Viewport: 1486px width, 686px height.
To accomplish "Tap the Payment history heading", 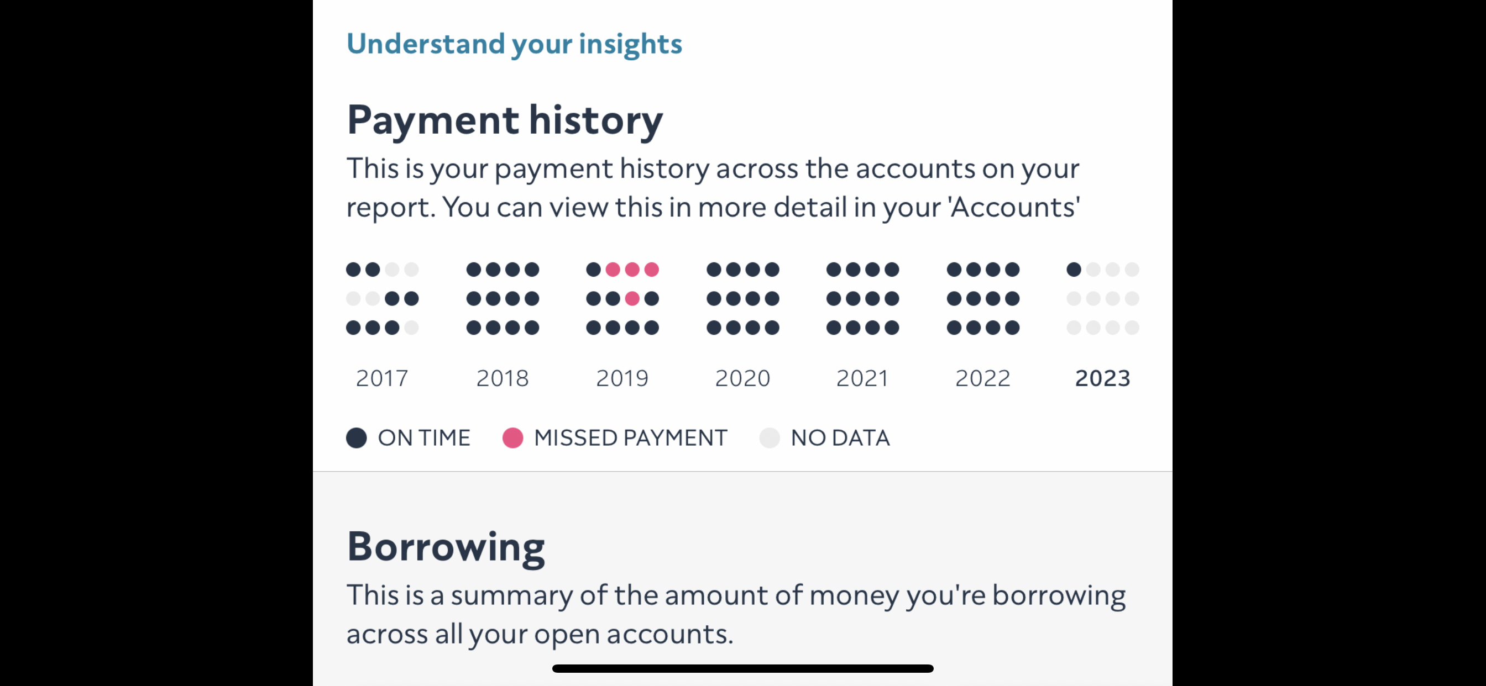I will coord(505,120).
